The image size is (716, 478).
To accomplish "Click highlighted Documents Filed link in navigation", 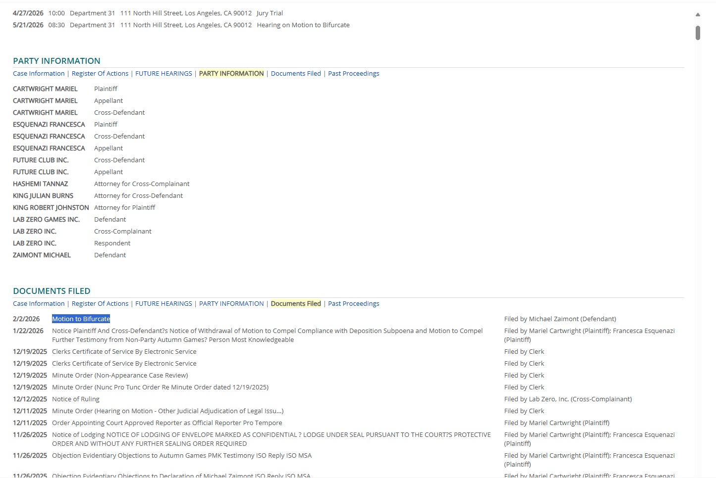I will tap(296, 304).
